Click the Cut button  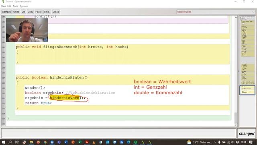pyautogui.click(x=23, y=12)
